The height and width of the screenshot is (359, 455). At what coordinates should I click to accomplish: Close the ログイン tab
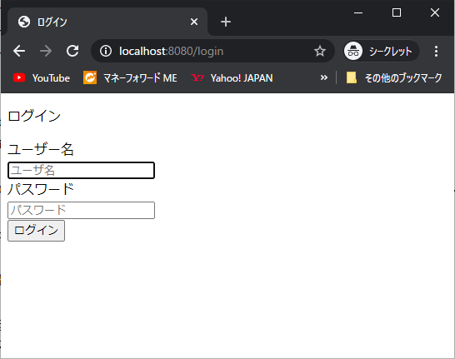coord(194,22)
